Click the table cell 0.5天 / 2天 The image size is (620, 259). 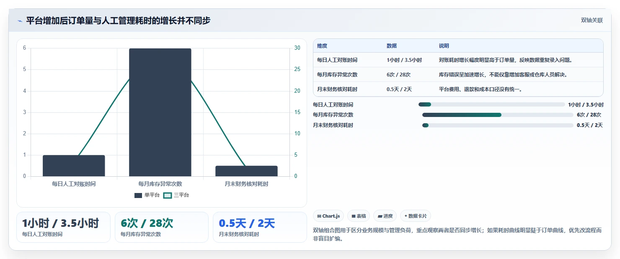pyautogui.click(x=399, y=89)
